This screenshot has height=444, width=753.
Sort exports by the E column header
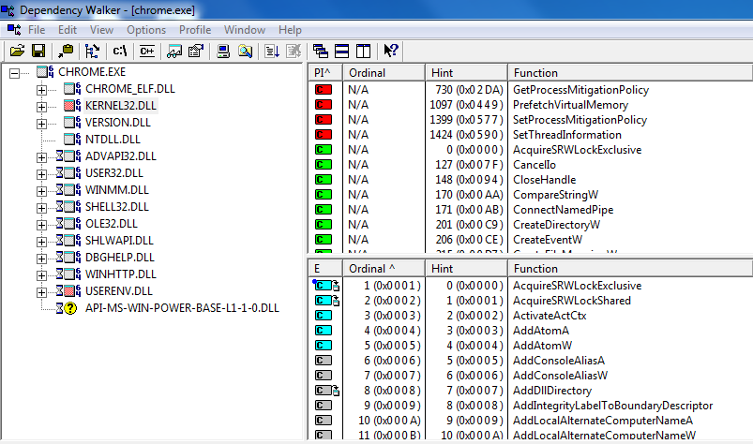click(x=325, y=269)
